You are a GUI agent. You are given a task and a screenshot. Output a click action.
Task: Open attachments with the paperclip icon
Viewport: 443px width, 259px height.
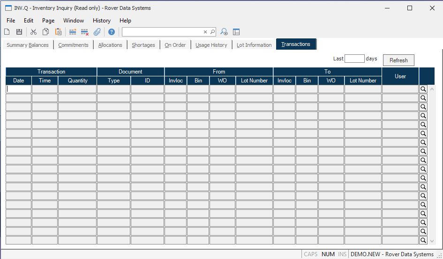pyautogui.click(x=97, y=32)
